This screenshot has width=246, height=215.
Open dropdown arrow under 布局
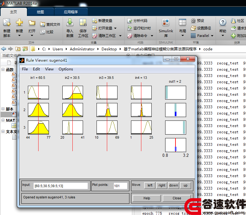[x=182, y=36]
